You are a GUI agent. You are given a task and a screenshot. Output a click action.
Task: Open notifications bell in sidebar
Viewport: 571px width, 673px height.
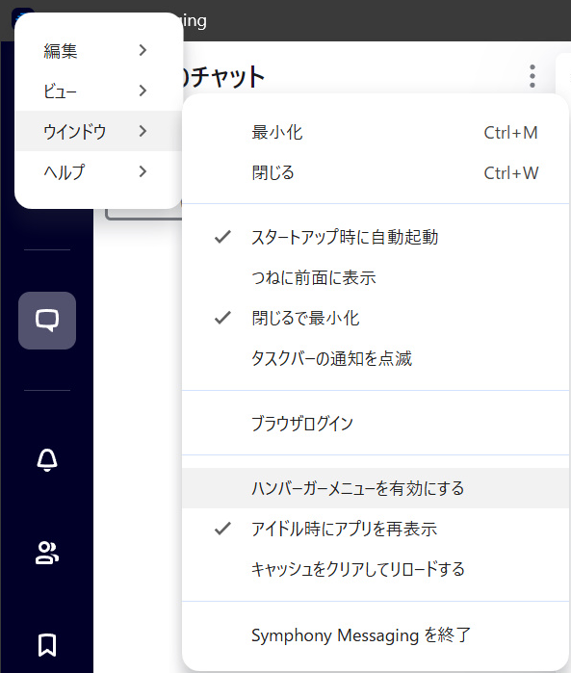(47, 460)
